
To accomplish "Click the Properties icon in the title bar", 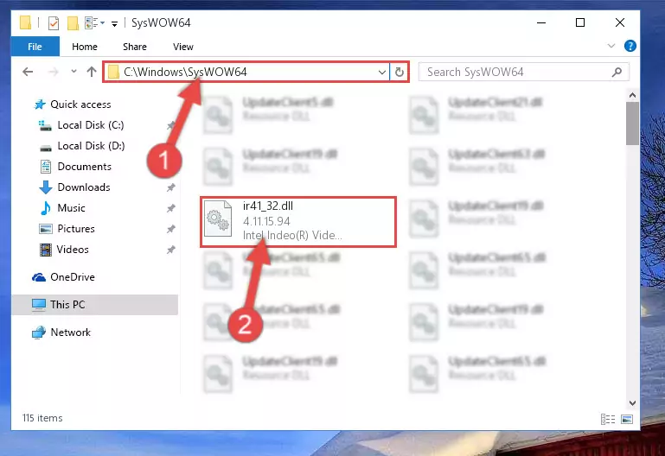I will 54,22.
